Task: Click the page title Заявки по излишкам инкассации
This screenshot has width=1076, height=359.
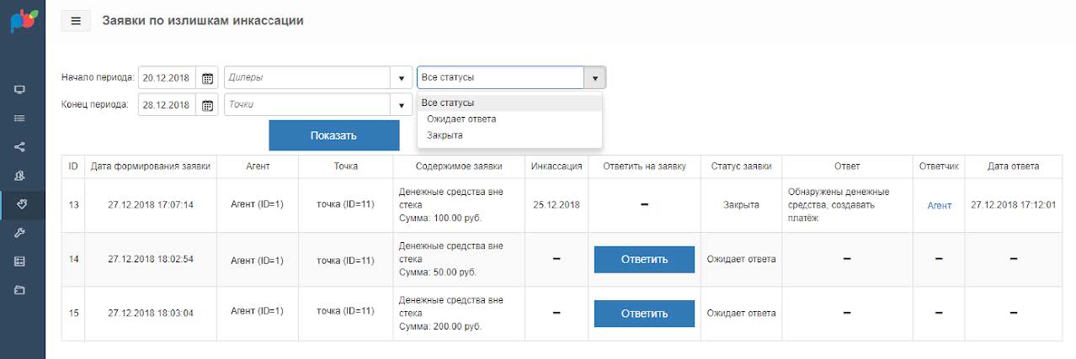Action: (x=203, y=21)
